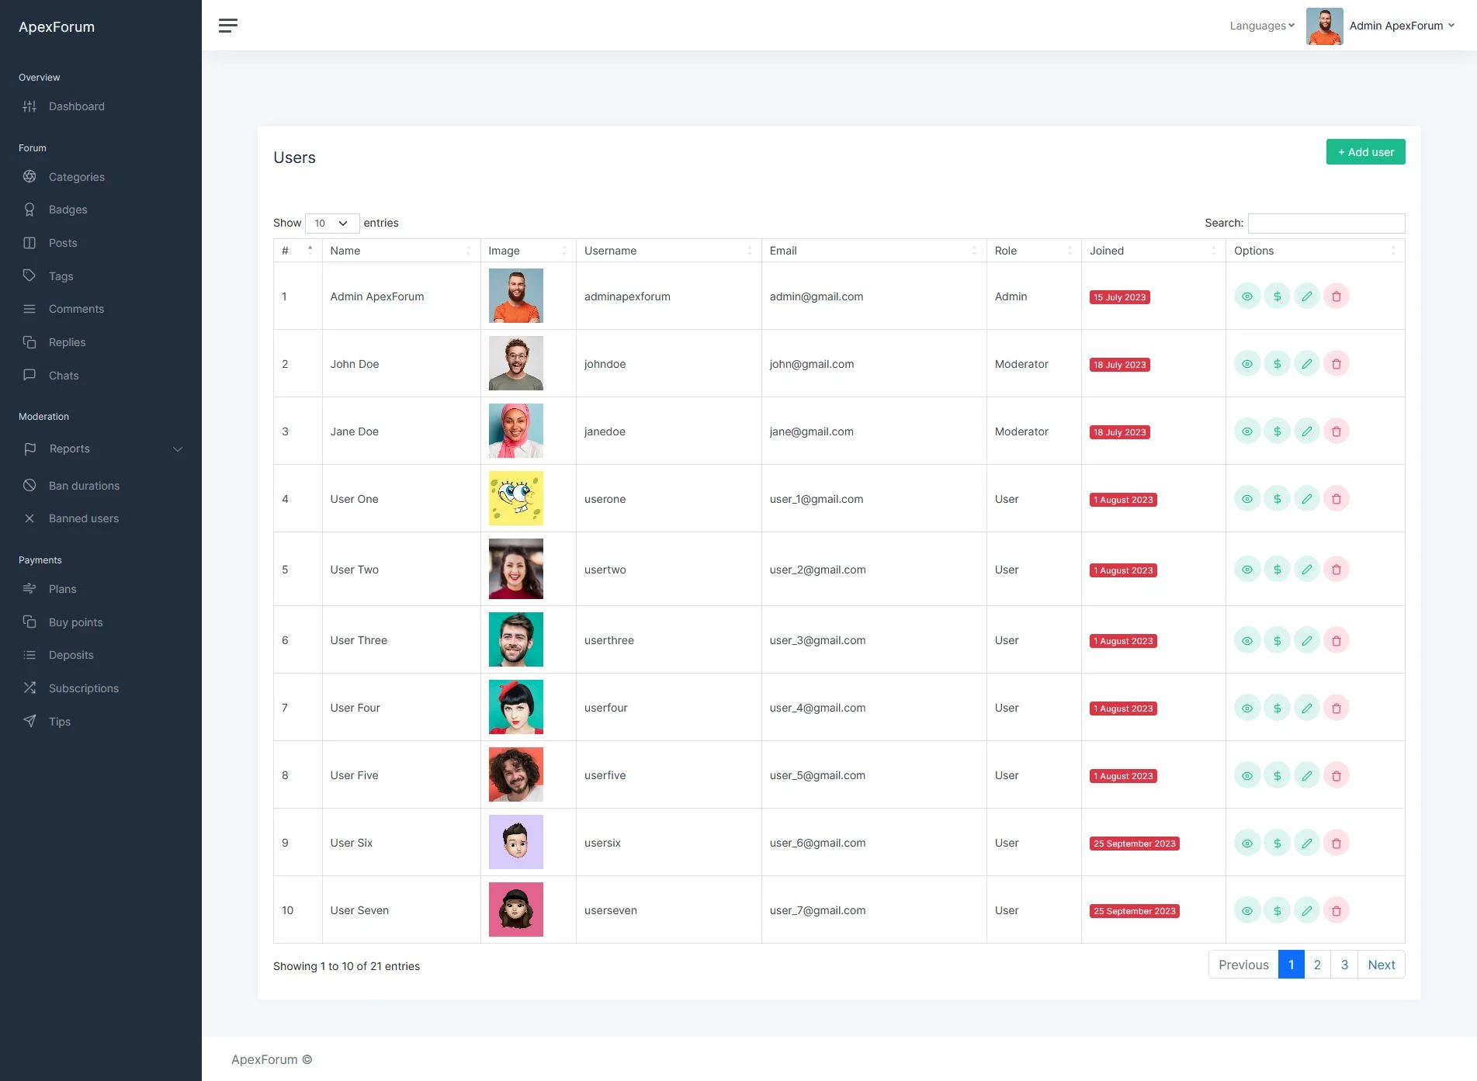Click the eye icon for User Two
Image resolution: width=1477 pixels, height=1081 pixels.
click(1246, 570)
